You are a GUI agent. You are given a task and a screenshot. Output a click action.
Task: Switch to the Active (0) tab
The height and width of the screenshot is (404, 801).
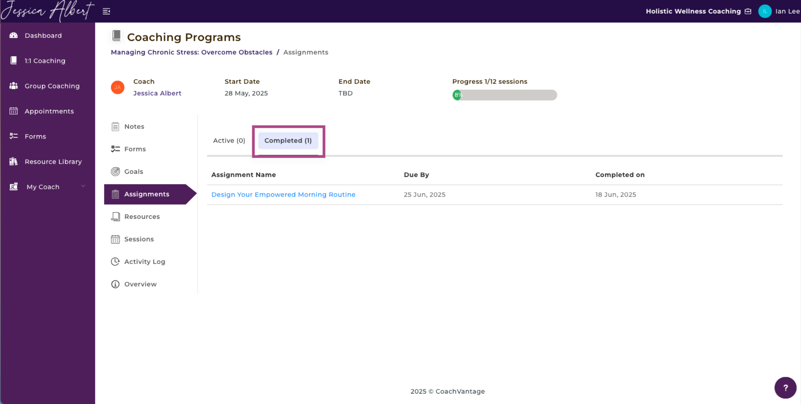coord(229,140)
